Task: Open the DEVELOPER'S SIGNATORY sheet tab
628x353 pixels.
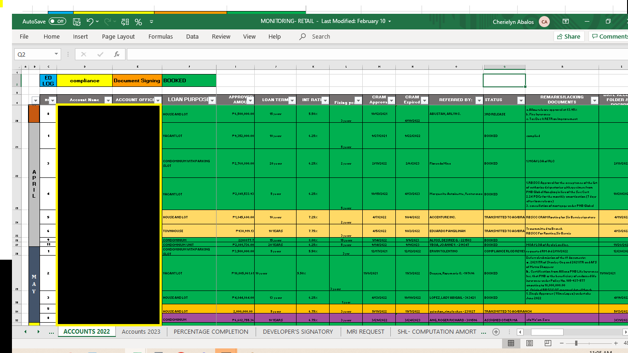Action: [x=298, y=331]
